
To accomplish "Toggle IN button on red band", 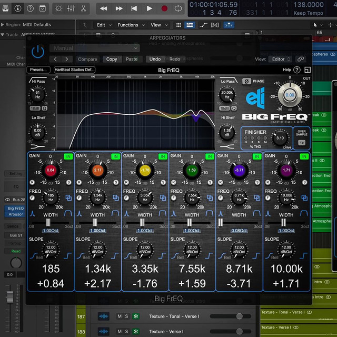I will [68, 156].
